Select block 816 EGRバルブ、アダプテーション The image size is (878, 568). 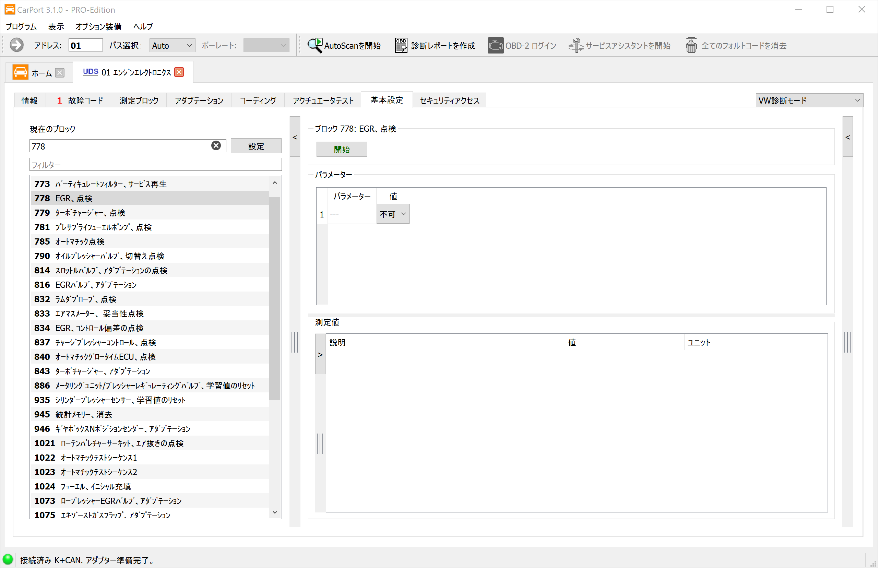150,284
